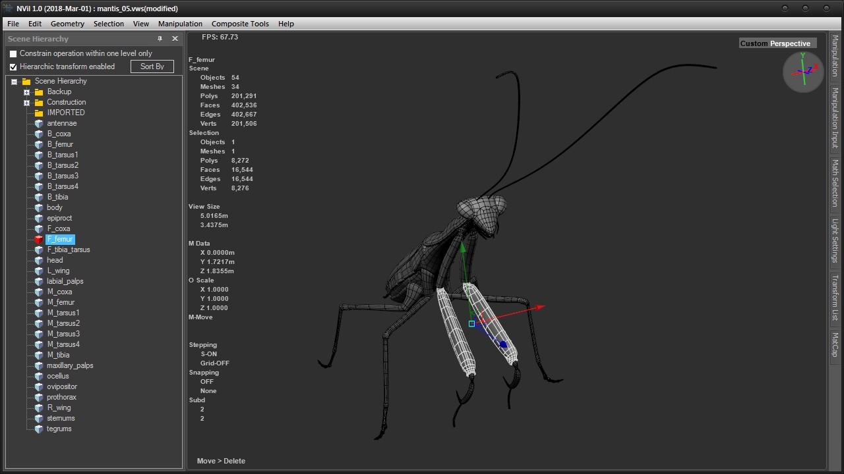Click the mesh icon beside L_wing

pos(39,271)
